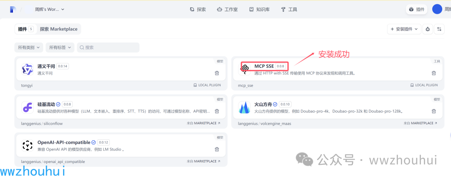Open 知识库 from the top navigation
451x178 pixels.
point(260,9)
